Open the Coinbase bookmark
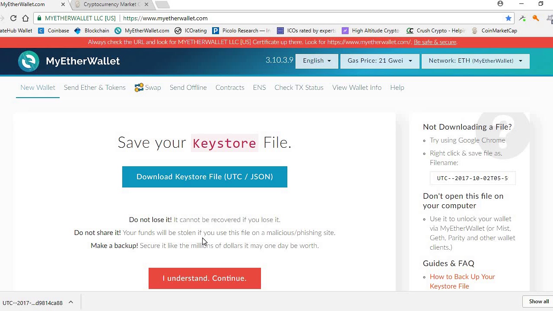 click(54, 31)
